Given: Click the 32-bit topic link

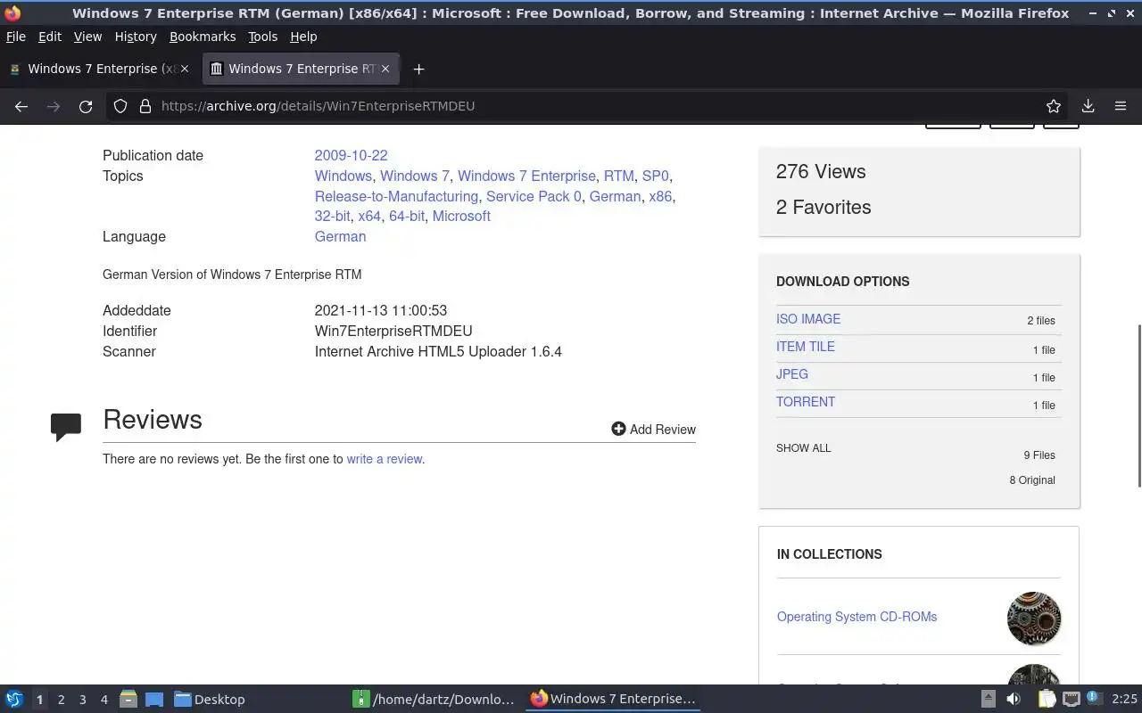Looking at the screenshot, I should tap(332, 216).
